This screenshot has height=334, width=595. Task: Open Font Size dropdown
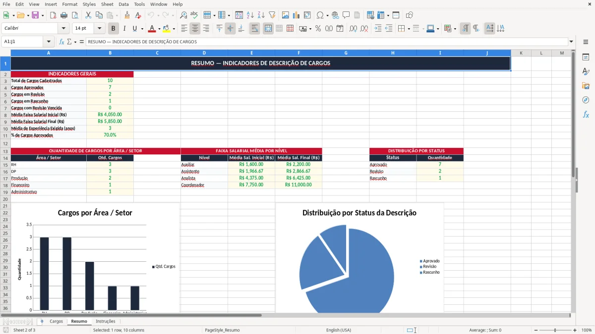click(100, 29)
